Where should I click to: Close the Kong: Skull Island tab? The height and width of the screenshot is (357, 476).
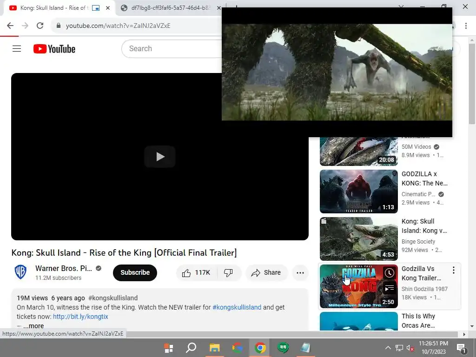pos(108,8)
